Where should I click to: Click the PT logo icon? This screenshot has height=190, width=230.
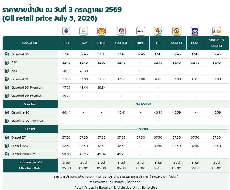[158, 31]
